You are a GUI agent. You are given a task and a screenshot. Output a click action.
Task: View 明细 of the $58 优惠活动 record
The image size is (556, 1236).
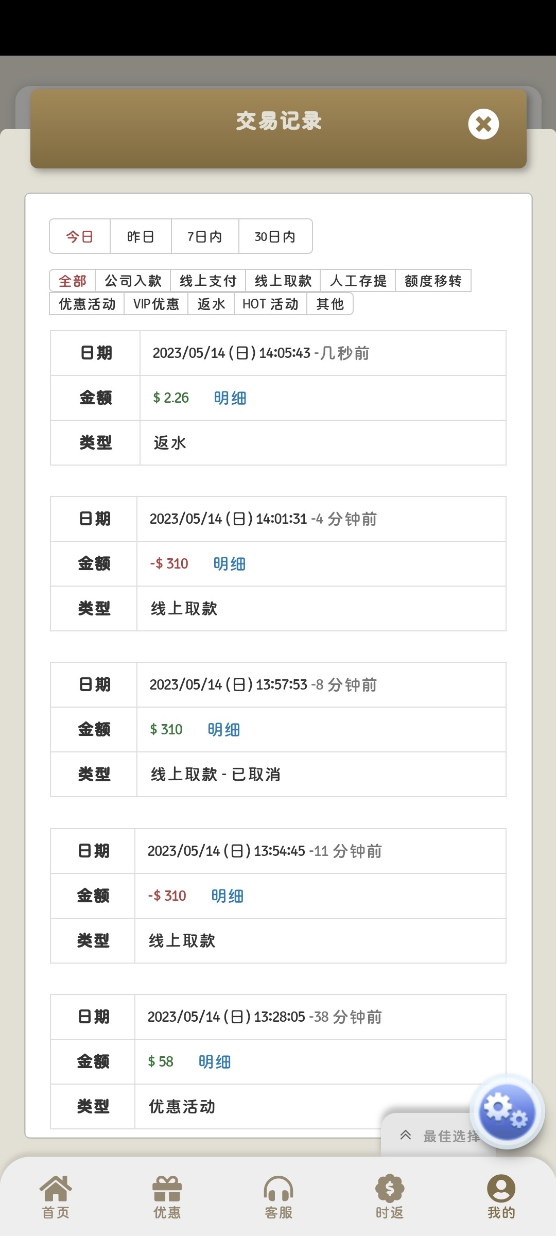click(215, 1062)
